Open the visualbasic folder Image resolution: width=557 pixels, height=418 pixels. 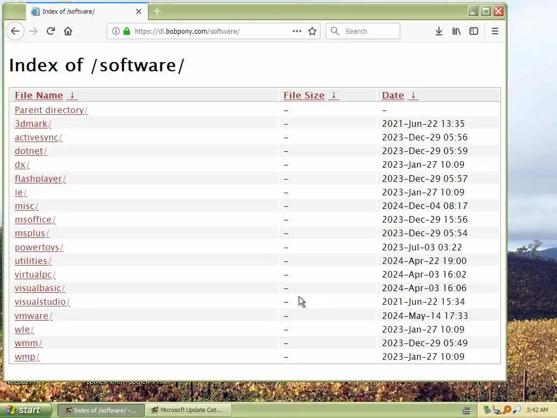coord(40,288)
